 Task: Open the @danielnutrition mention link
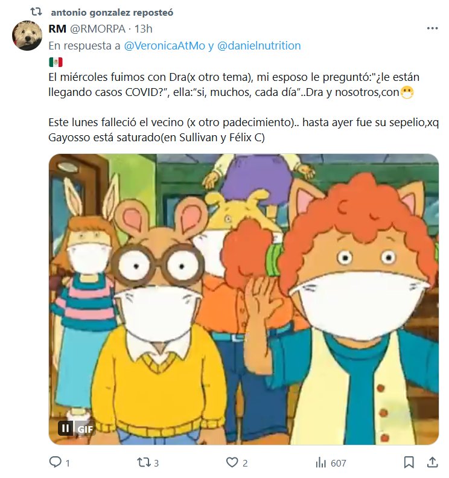pyautogui.click(x=259, y=46)
